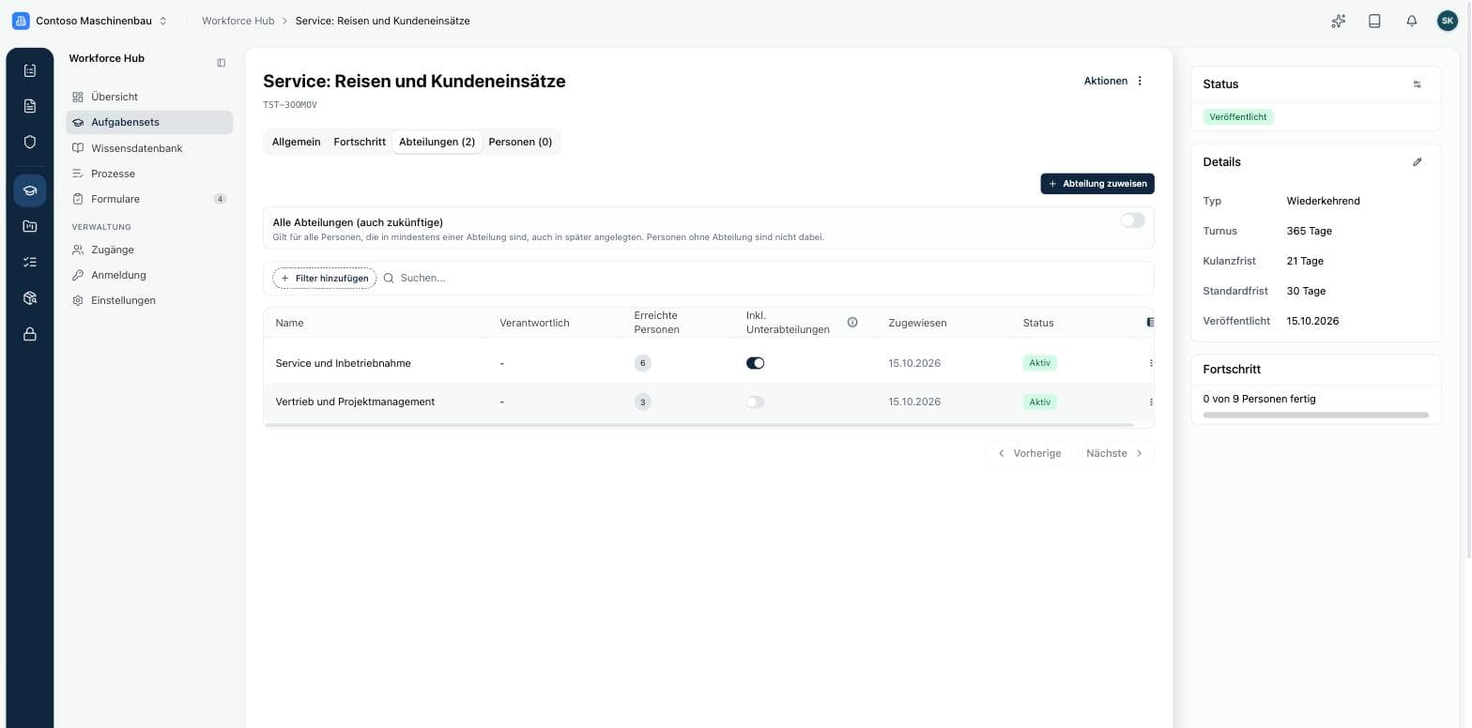
Task: Open the Aktionen menu
Action: tap(1114, 81)
